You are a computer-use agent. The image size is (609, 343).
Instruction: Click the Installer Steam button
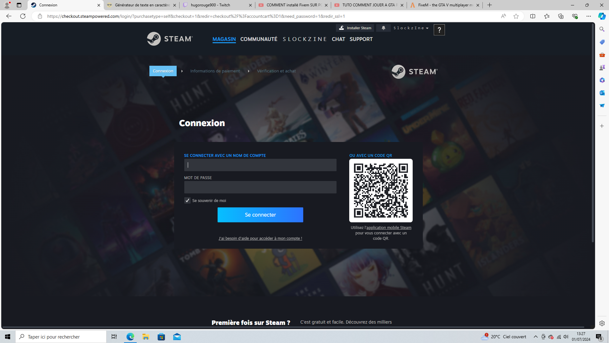[x=355, y=28]
